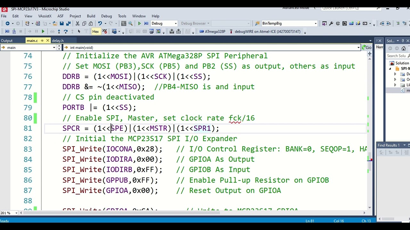Open the Debug configuration dropdown

176,23
